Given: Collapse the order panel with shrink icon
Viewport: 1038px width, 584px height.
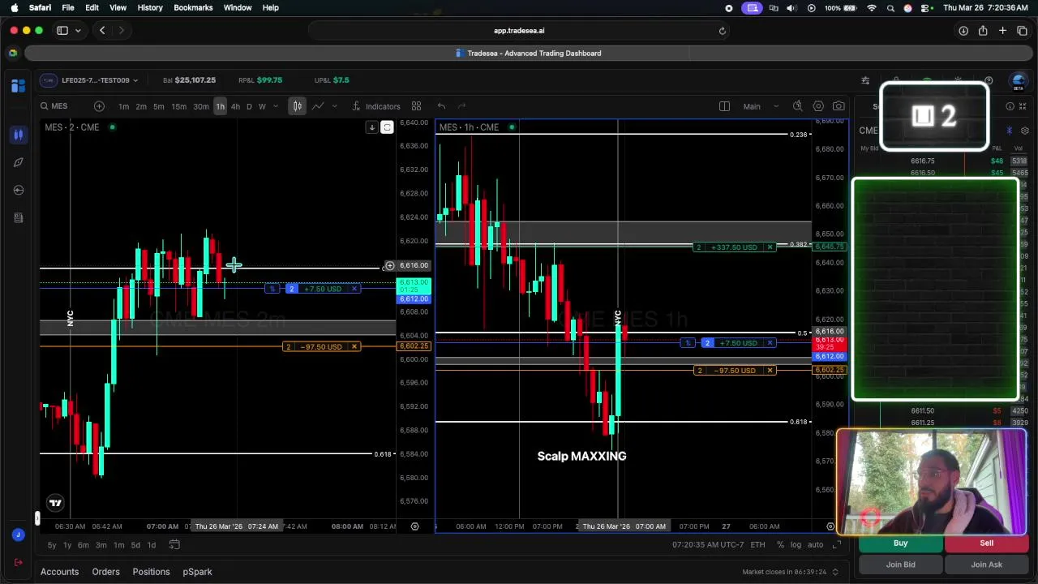Looking at the screenshot, I should (x=1024, y=106).
